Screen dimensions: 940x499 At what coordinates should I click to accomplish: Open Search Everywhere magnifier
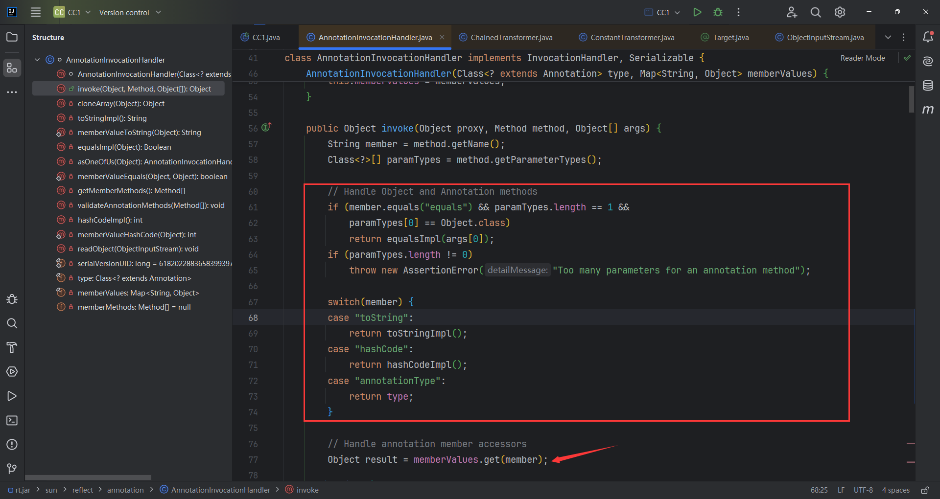(x=816, y=12)
